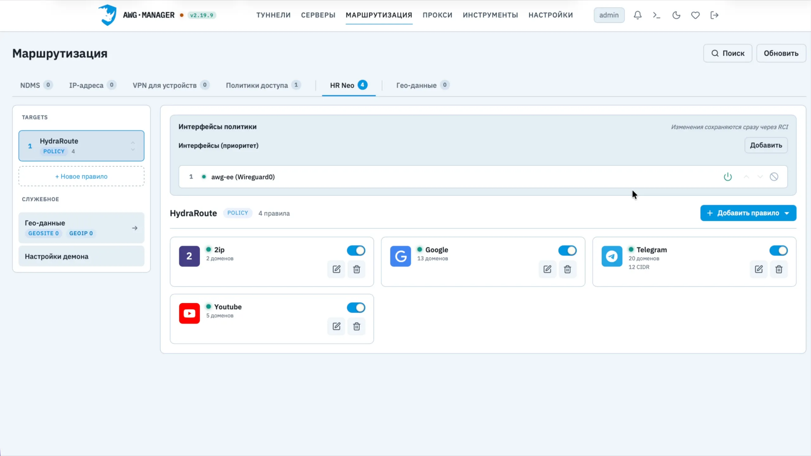
Task: Delete the Youtube rule
Action: [x=356, y=326]
